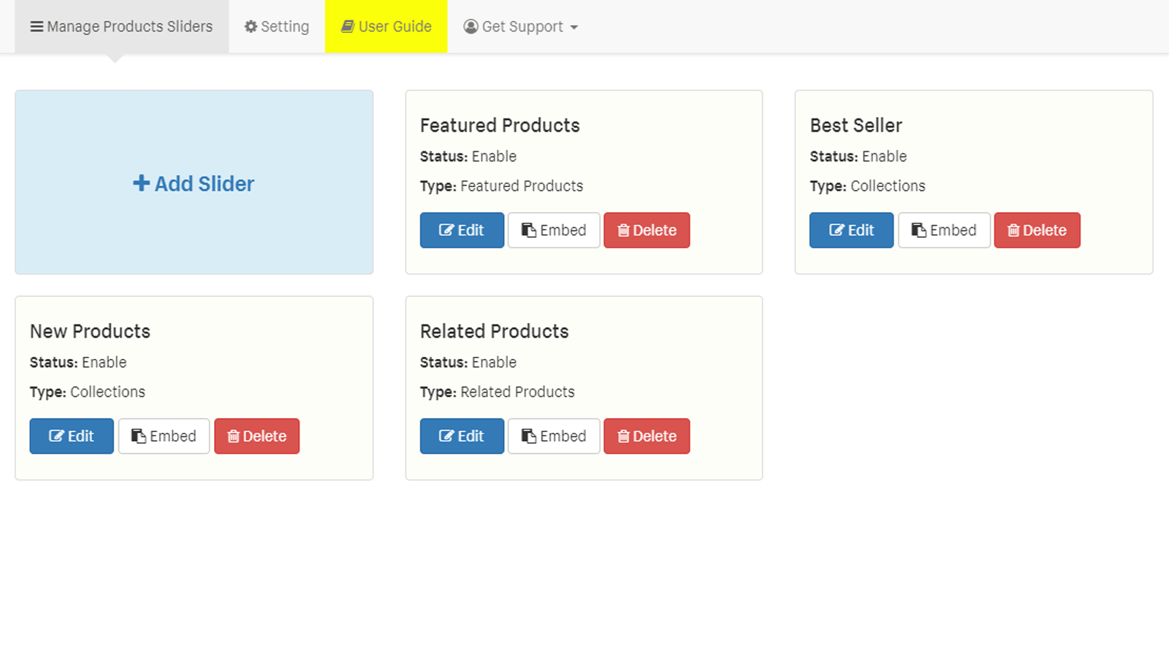Image resolution: width=1169 pixels, height=658 pixels.
Task: Click the Related Products card title
Action: click(494, 331)
